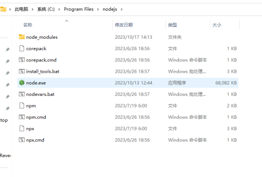Viewport: 262px width, 177px height.
Task: Click the Windows 批处理 type of nodevars.bat
Action: point(187,94)
